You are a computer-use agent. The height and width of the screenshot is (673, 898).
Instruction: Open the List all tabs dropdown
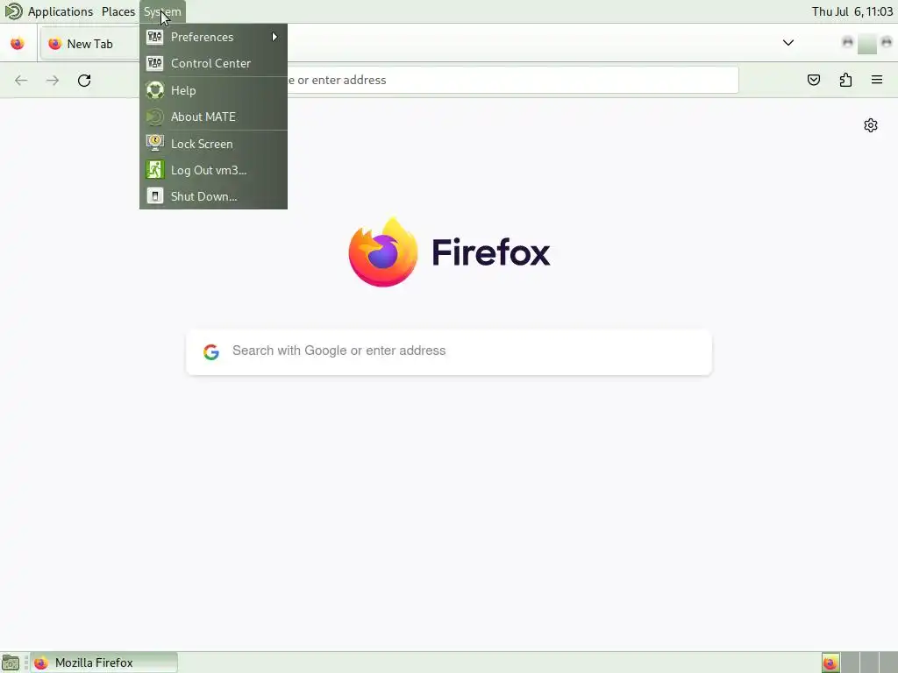[788, 43]
